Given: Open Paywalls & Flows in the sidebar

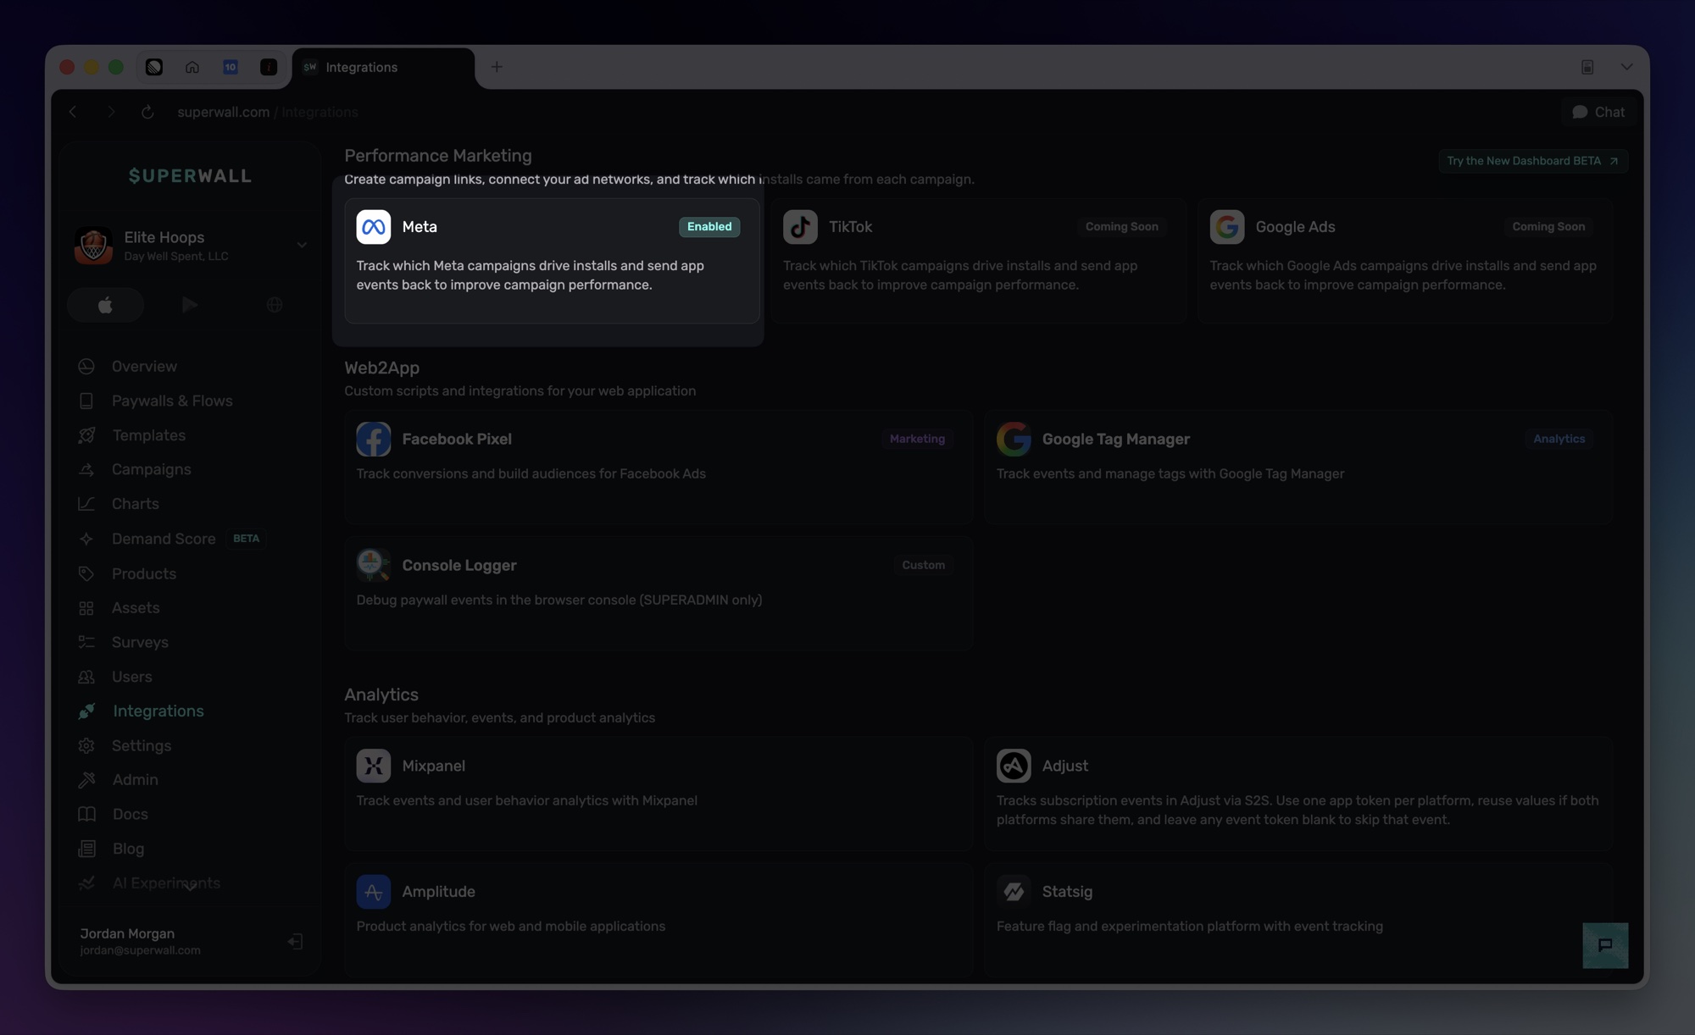Looking at the screenshot, I should 172,401.
